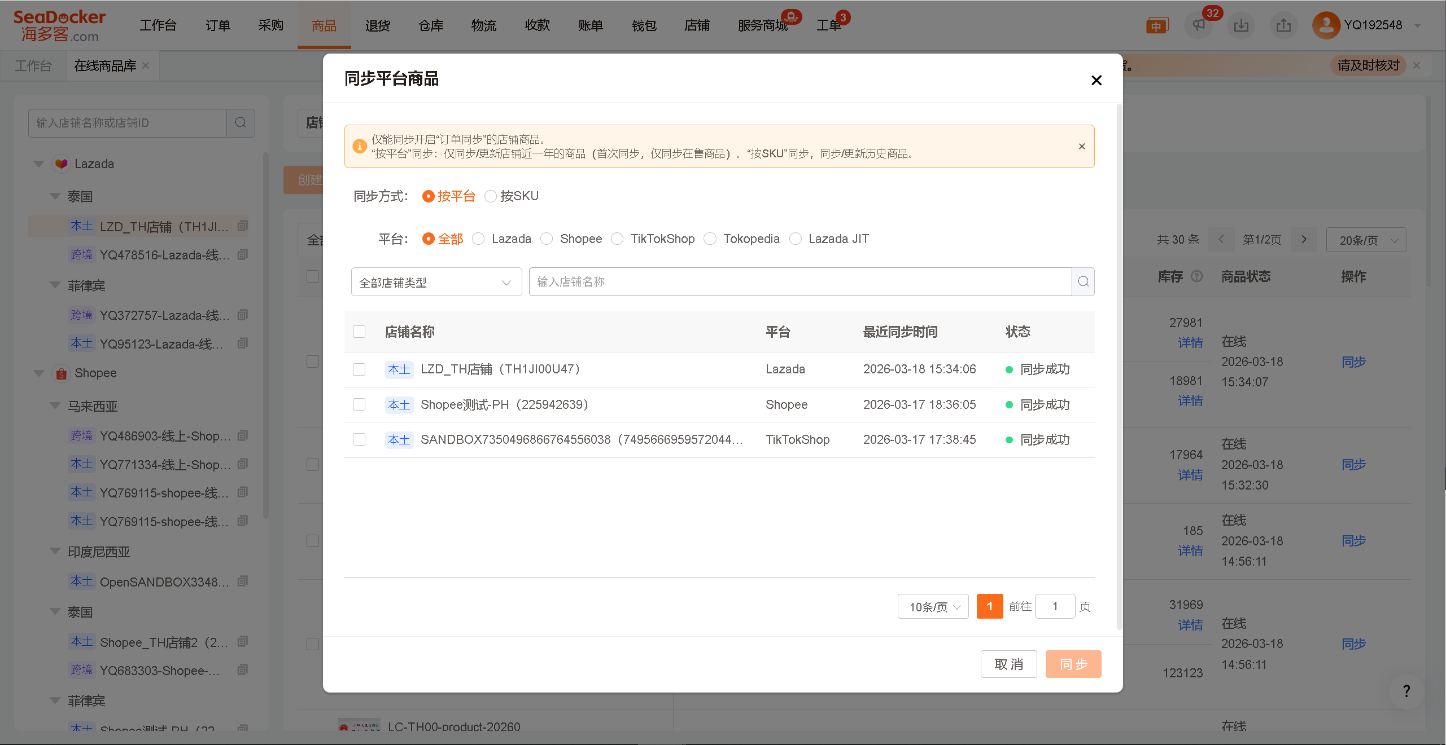The height and width of the screenshot is (745, 1446).
Task: Click the download icon in header
Action: (1240, 26)
